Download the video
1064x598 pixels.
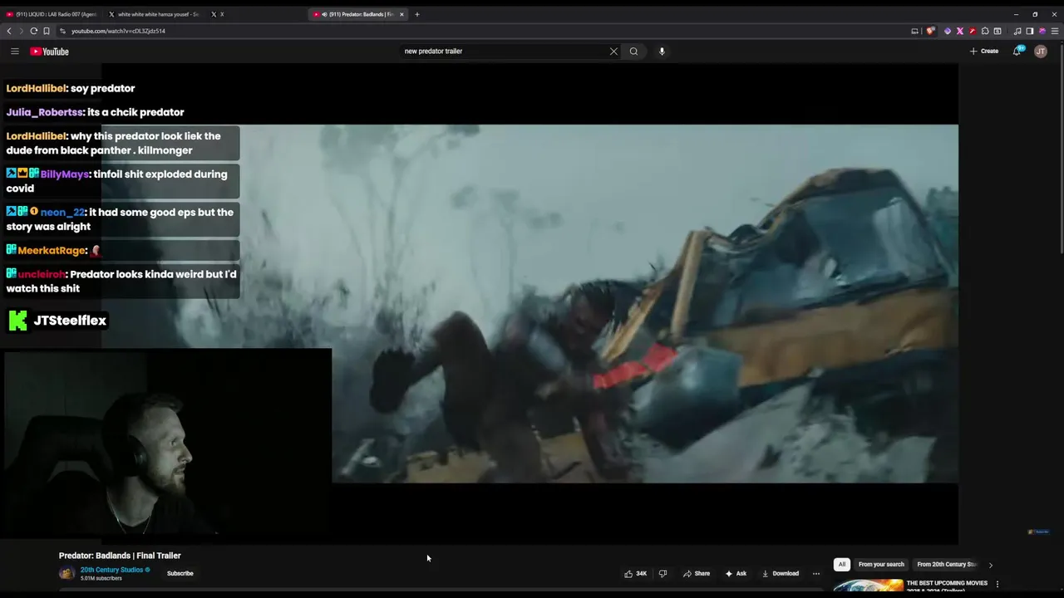pyautogui.click(x=781, y=573)
